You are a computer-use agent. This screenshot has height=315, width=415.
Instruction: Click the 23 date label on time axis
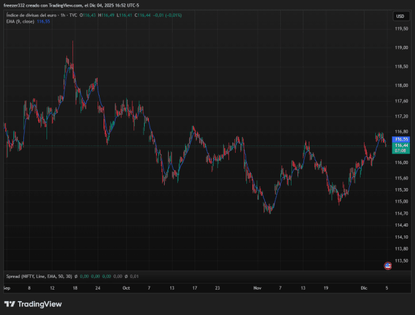pos(217,288)
